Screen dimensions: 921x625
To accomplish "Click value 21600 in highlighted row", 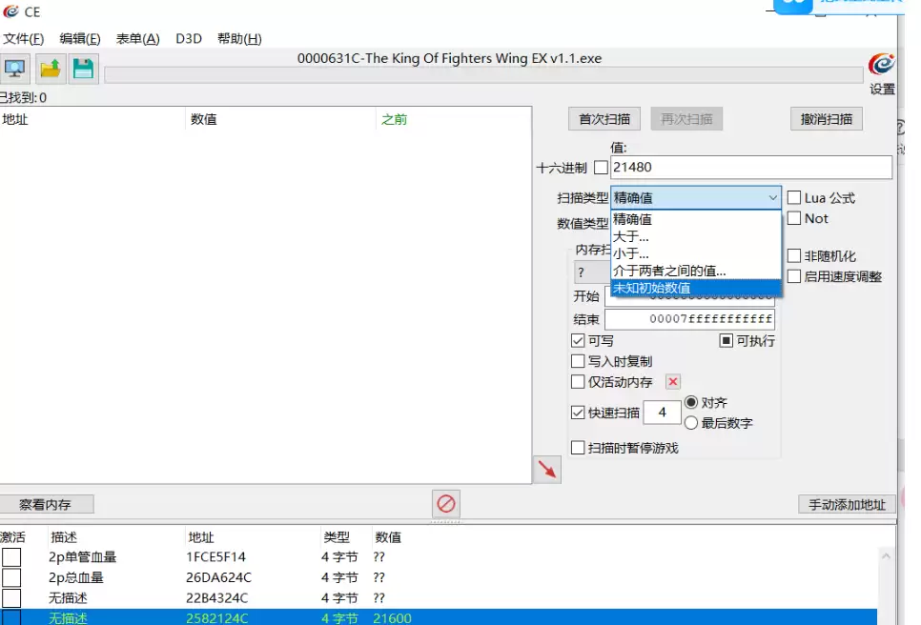I will click(392, 618).
